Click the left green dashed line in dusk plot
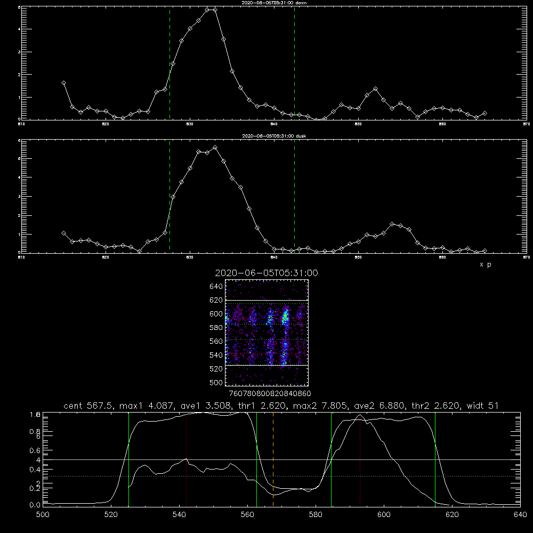 point(169,196)
